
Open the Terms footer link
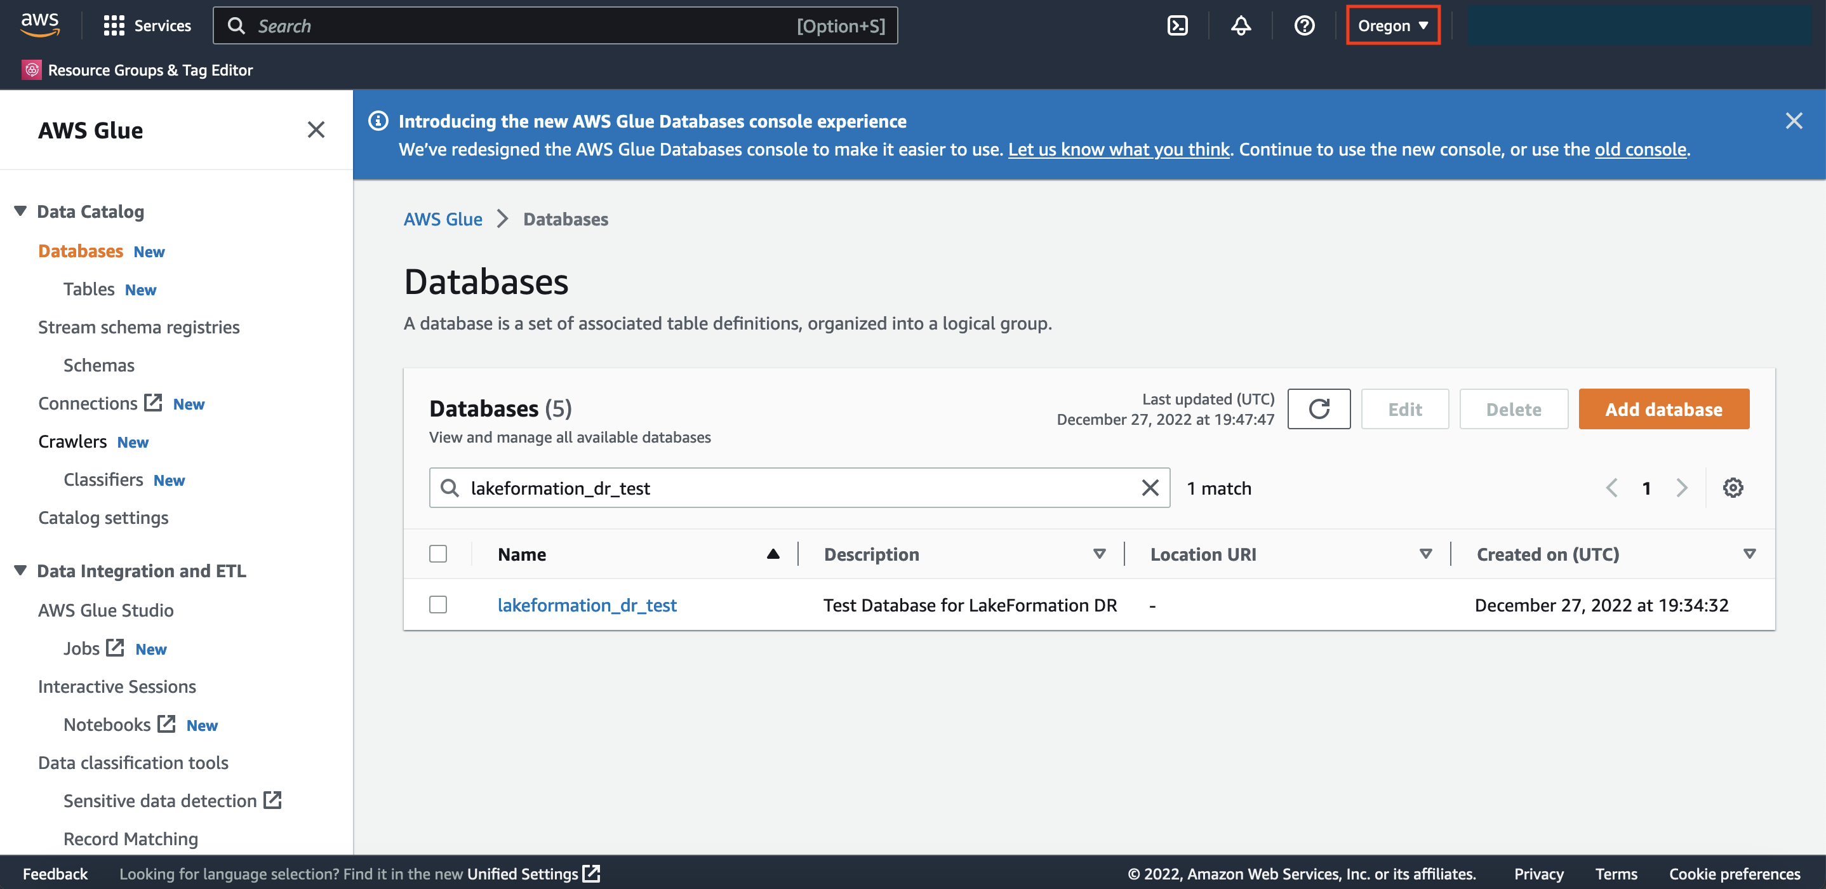(x=1616, y=873)
